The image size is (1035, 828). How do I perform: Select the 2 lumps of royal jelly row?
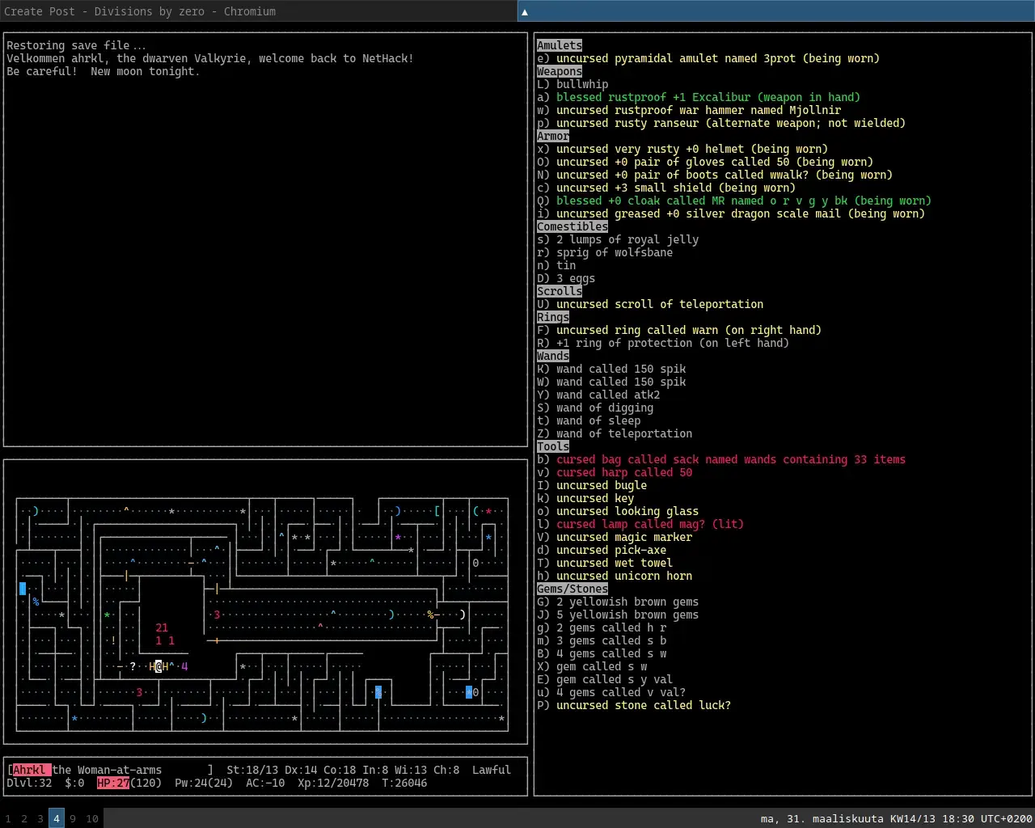[618, 239]
